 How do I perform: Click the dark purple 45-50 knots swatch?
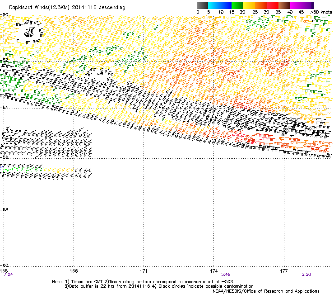(x=308, y=5)
